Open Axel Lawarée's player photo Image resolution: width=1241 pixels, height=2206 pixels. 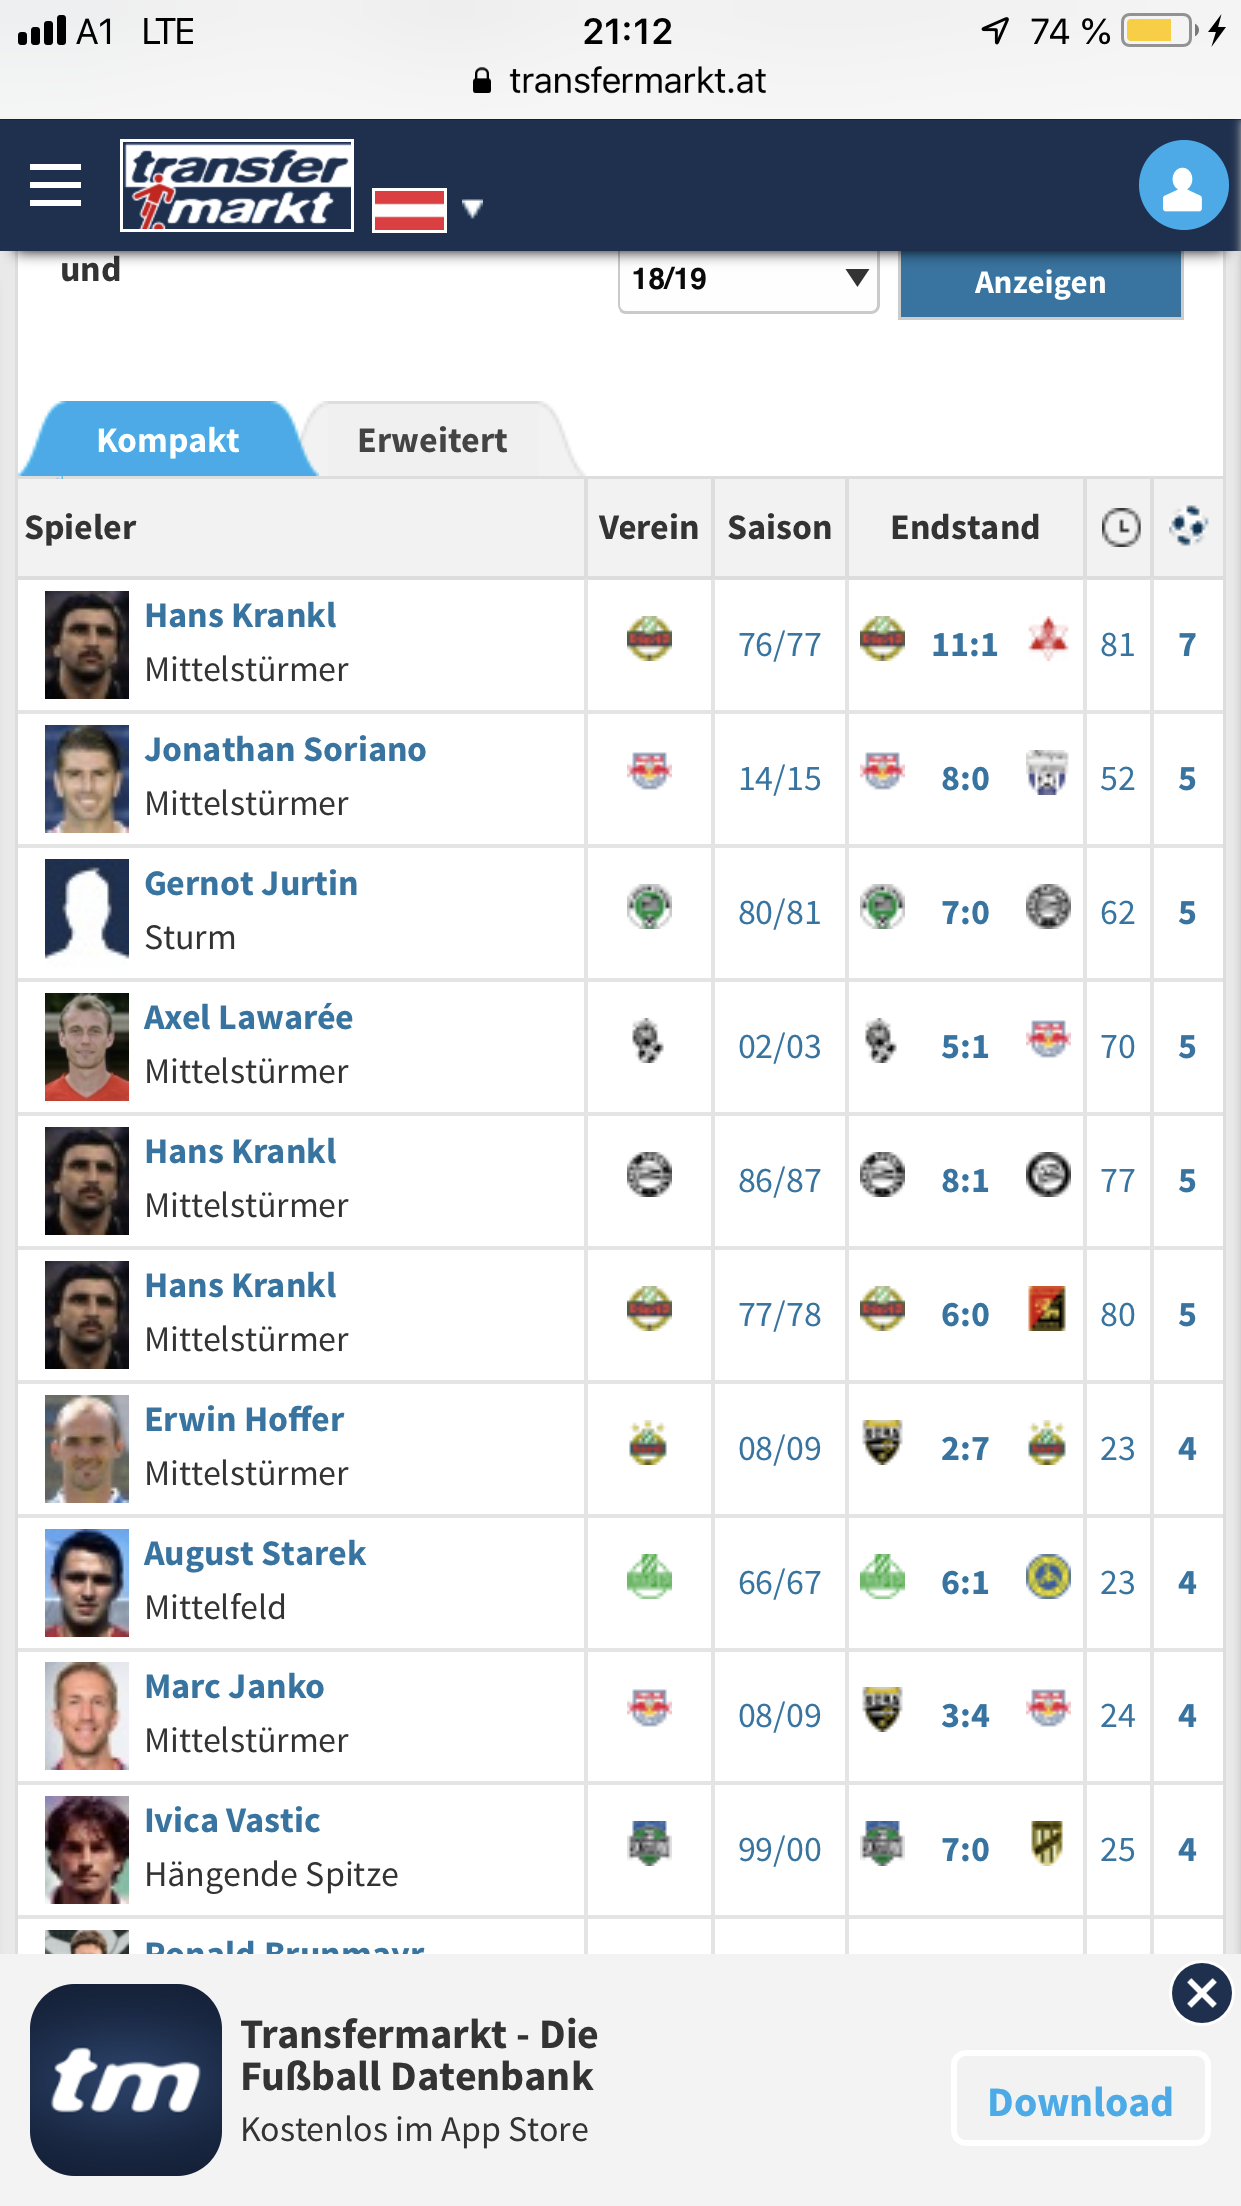(87, 1047)
